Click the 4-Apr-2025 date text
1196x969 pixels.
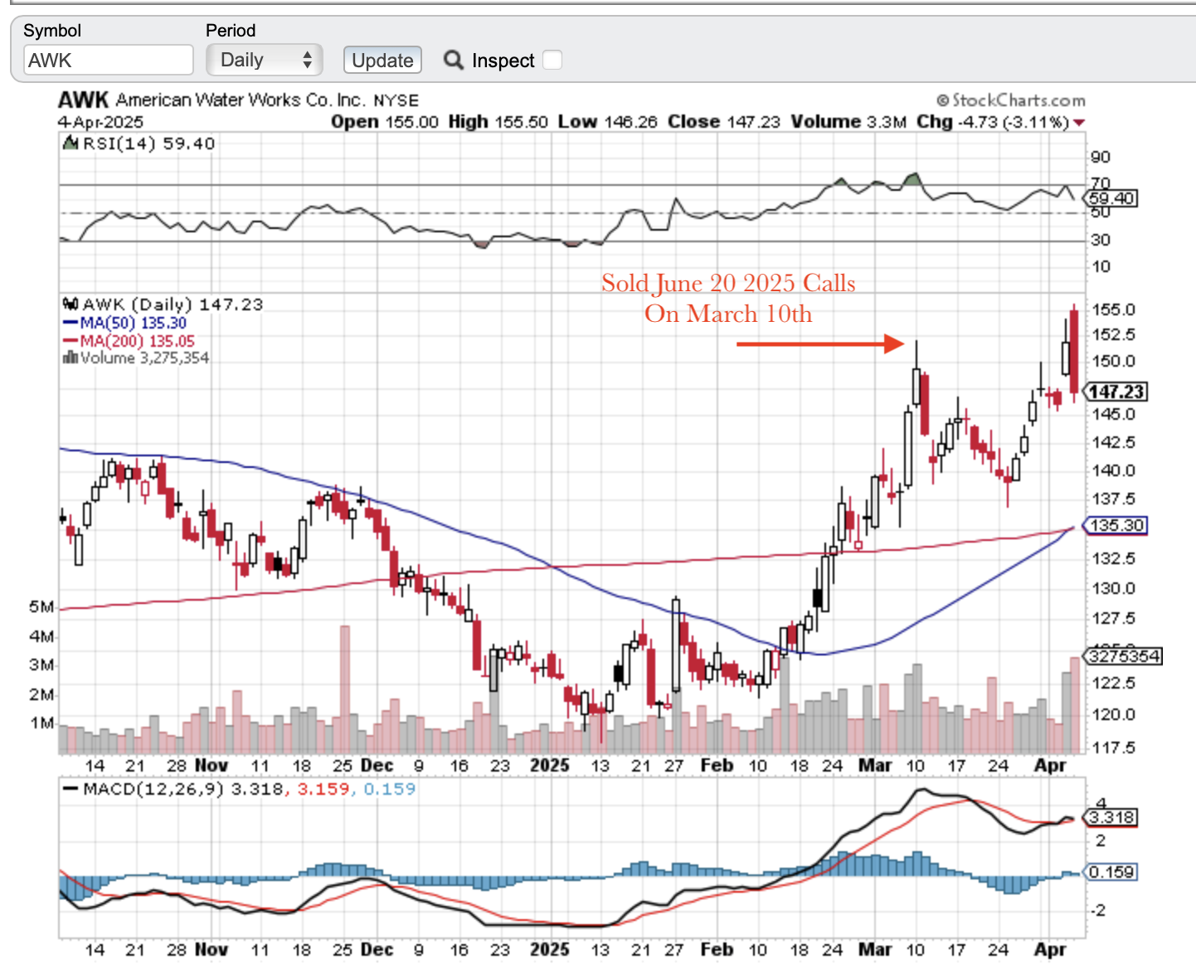click(x=100, y=122)
